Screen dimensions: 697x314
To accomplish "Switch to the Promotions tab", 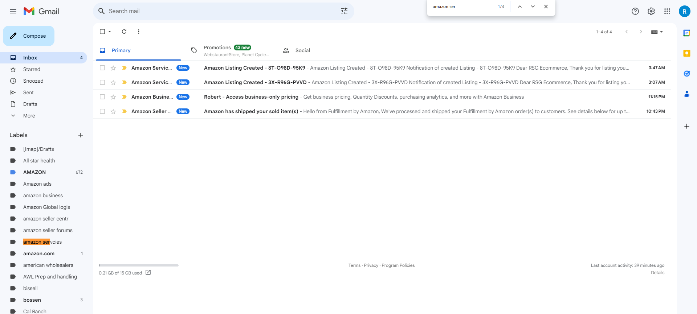I will point(230,50).
